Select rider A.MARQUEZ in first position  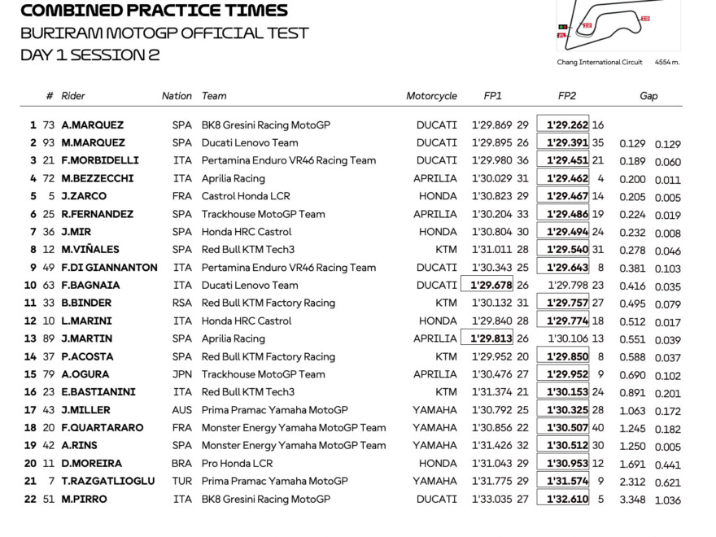coord(93,125)
